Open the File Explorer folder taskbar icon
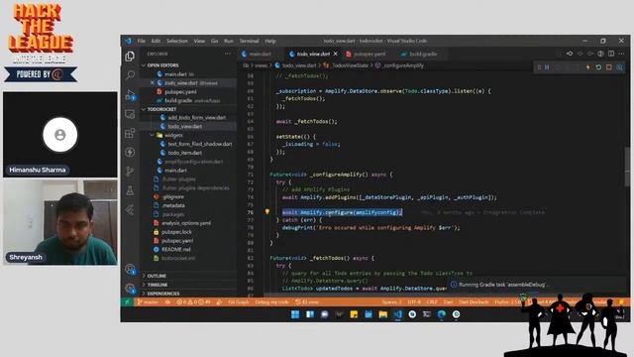Screen dimensions: 634x357 (x=383, y=314)
